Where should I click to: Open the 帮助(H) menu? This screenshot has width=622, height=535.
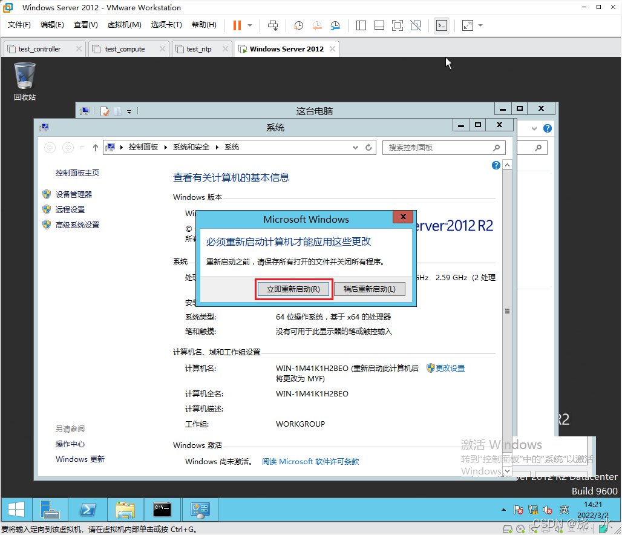coord(204,25)
